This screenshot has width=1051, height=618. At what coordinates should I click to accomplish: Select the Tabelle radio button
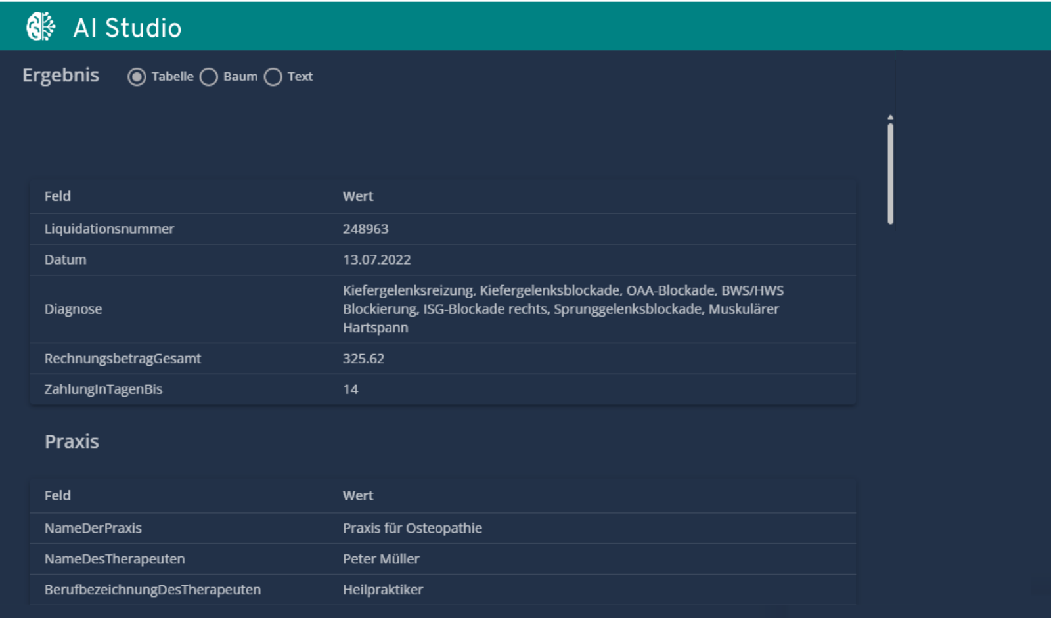(x=137, y=77)
